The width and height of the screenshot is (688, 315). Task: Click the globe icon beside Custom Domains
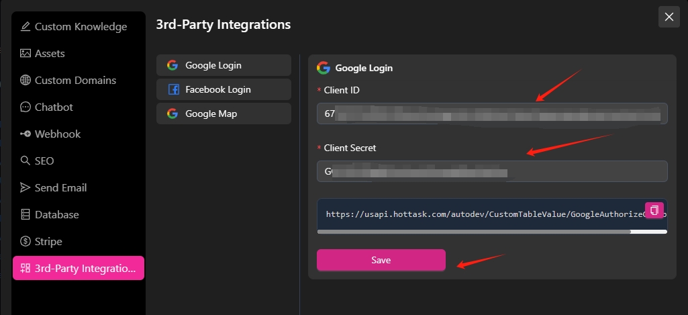coord(26,80)
